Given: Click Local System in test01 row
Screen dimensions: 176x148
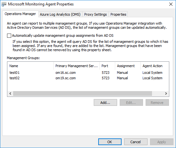Looking at the screenshot, I should [x=152, y=73].
